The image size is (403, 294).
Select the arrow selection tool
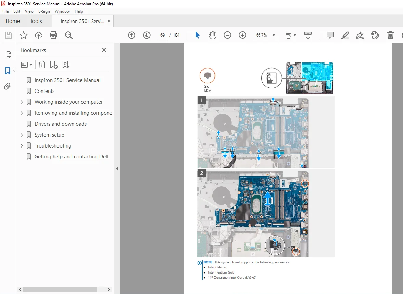197,35
